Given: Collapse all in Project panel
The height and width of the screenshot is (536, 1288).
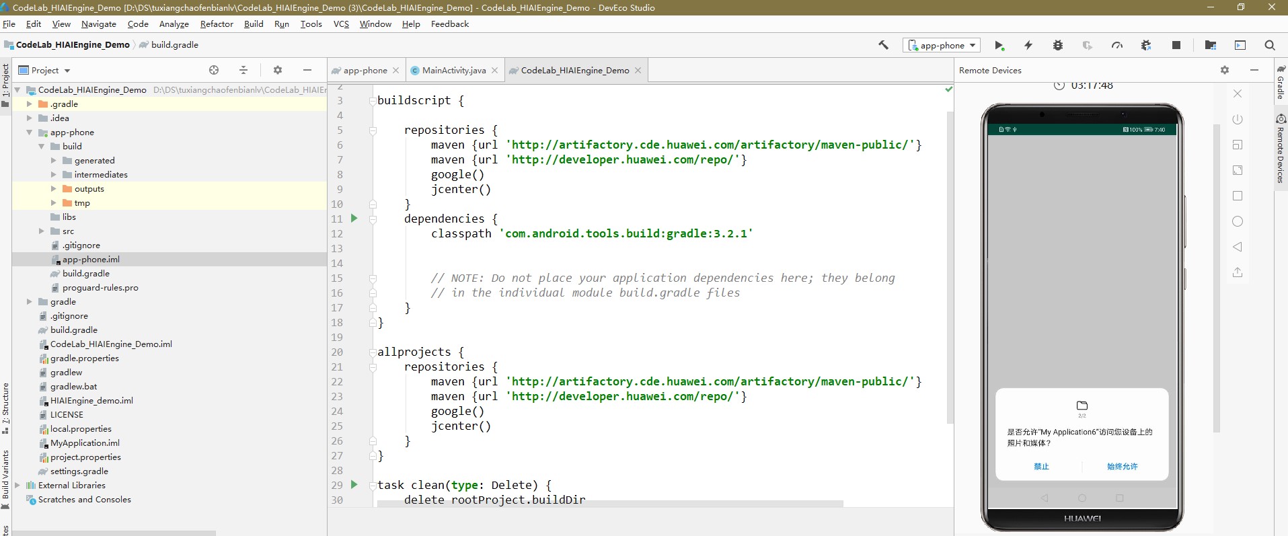Looking at the screenshot, I should (243, 70).
